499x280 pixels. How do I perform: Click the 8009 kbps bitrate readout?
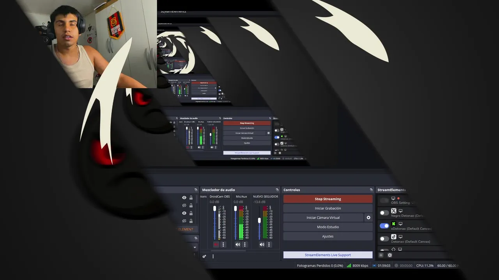point(360,266)
